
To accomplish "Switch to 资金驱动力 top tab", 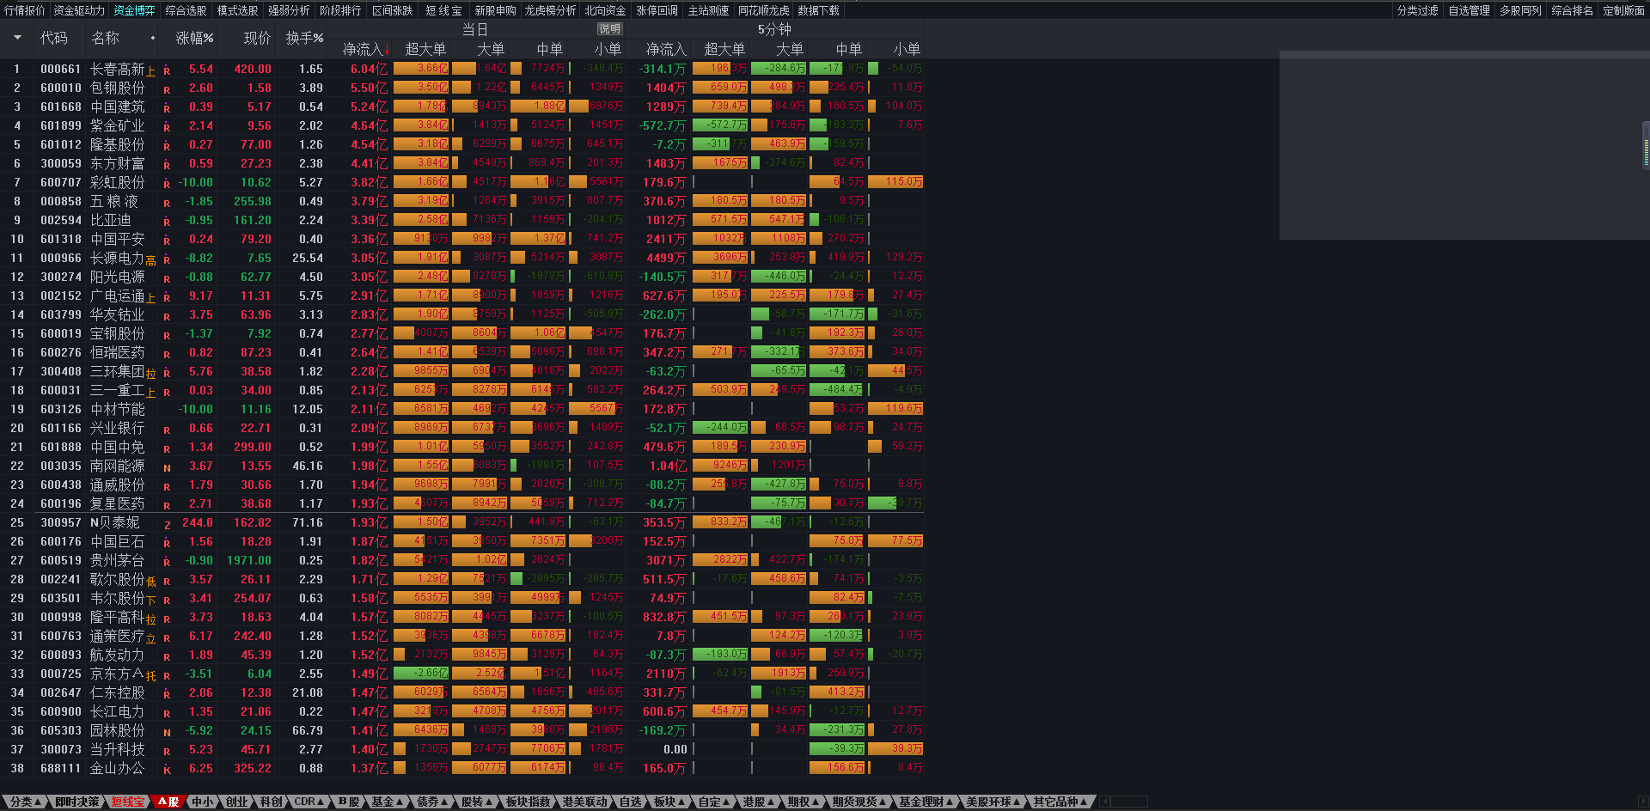I will tap(79, 10).
